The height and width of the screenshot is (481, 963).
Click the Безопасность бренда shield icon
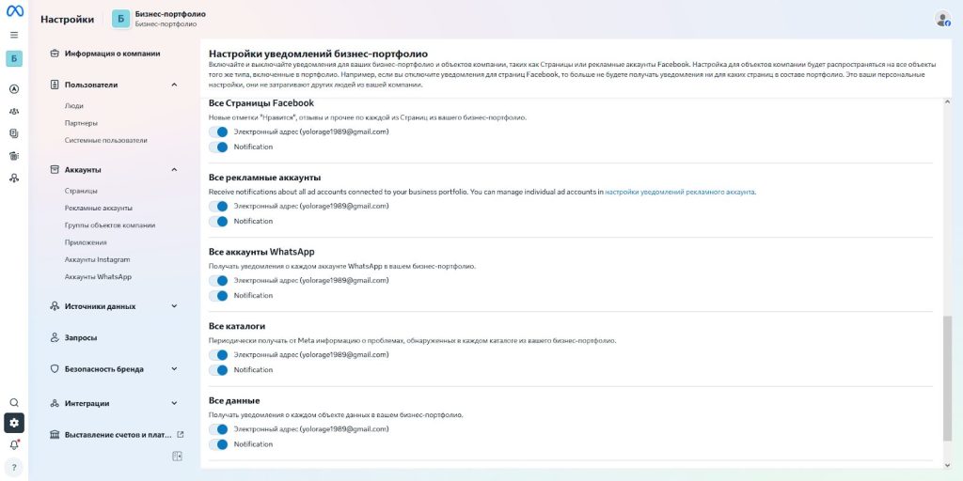(54, 369)
